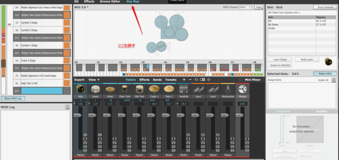Screen dimensions: 339x160
Task: Expand the View menu in mixer
Action: 94,80
